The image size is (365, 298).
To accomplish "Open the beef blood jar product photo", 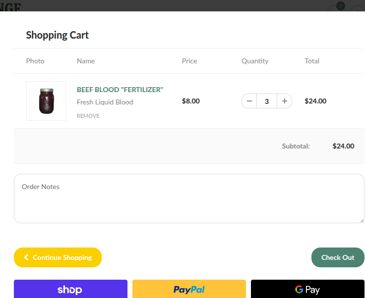I will (46, 101).
